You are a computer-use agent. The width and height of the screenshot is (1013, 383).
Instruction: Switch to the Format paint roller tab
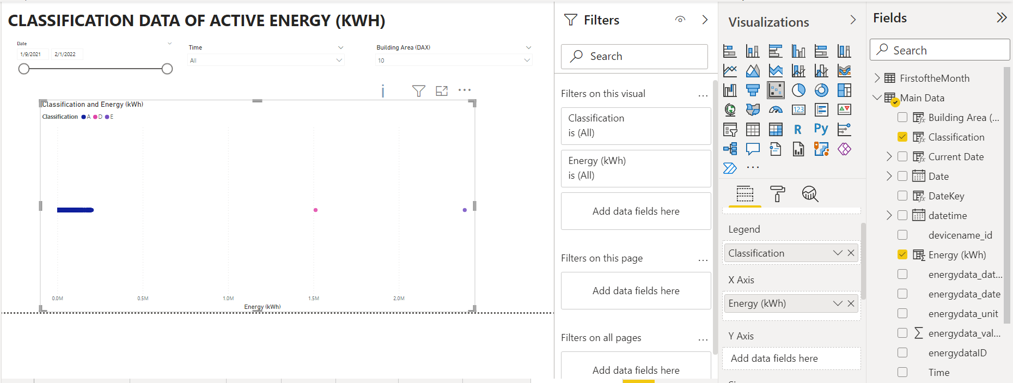[778, 194]
